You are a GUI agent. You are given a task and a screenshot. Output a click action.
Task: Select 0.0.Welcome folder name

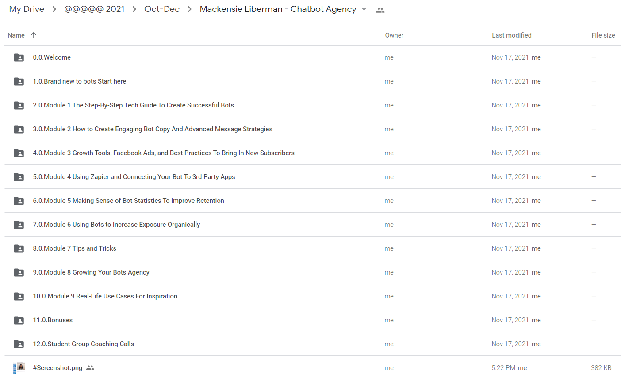[x=52, y=57]
